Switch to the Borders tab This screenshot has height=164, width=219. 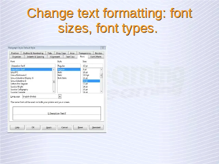point(99,53)
